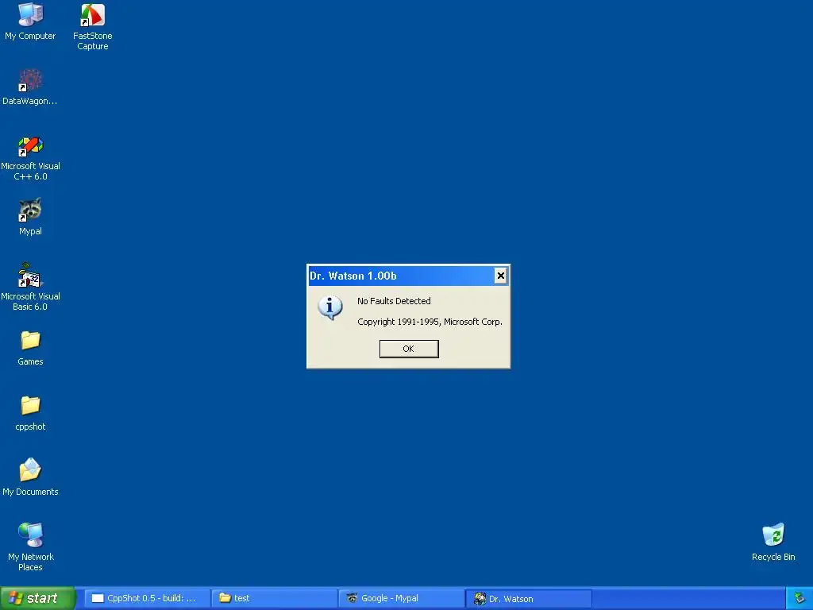Screen dimensions: 813x610
Task: Click the system tray icon
Action: 800,598
